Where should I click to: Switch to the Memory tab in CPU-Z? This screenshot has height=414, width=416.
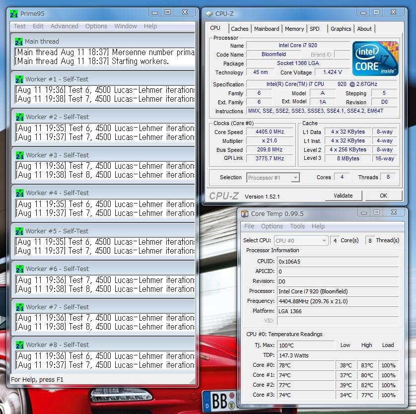[x=294, y=29]
